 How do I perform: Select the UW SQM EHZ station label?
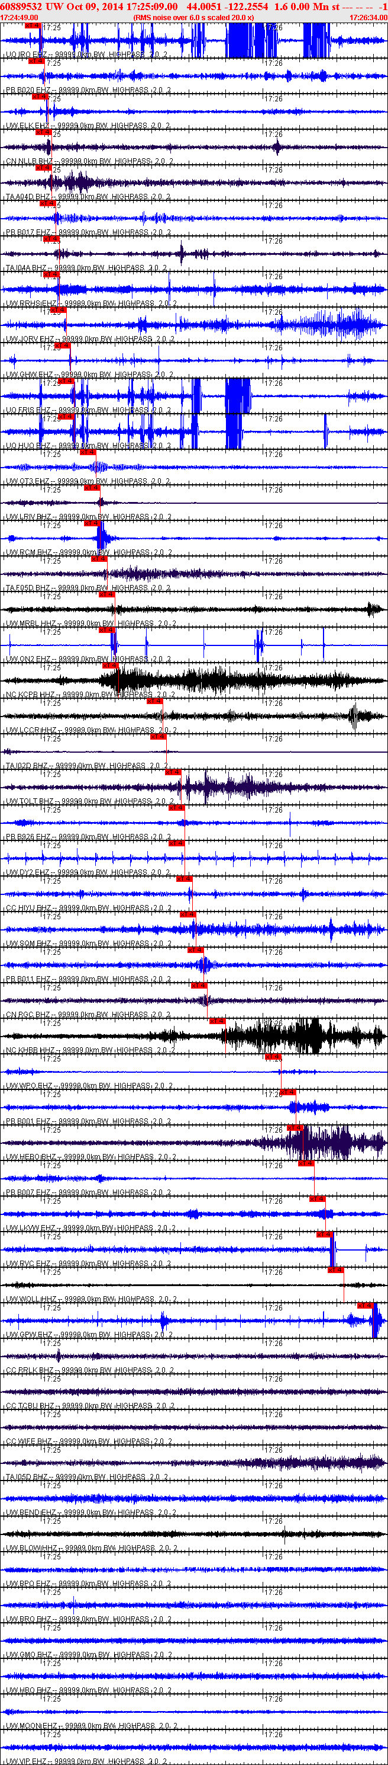[88, 944]
